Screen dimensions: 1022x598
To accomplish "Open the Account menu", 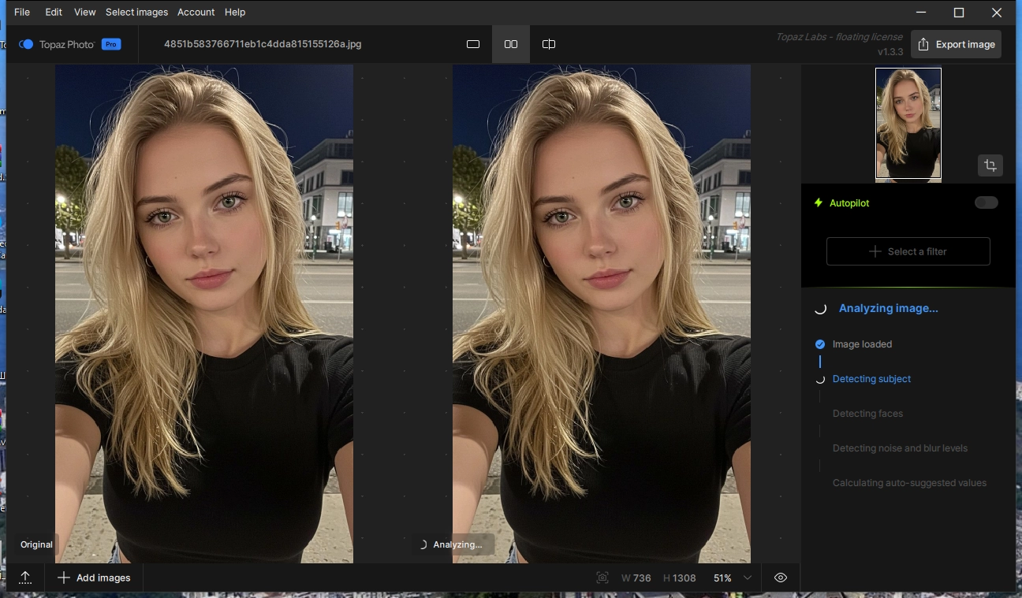I will 196,12.
